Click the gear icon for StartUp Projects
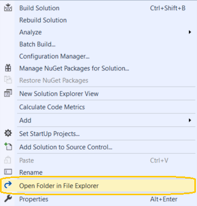The height and width of the screenshot is (206, 197). [8, 133]
